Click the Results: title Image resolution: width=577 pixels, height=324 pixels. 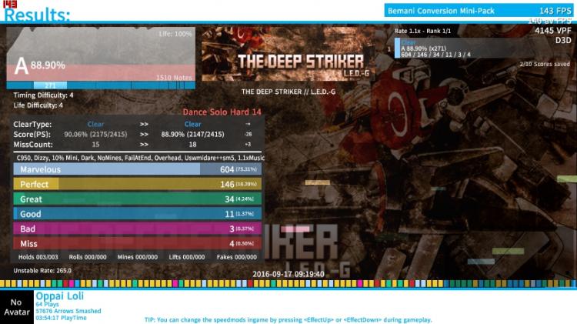[x=37, y=15]
